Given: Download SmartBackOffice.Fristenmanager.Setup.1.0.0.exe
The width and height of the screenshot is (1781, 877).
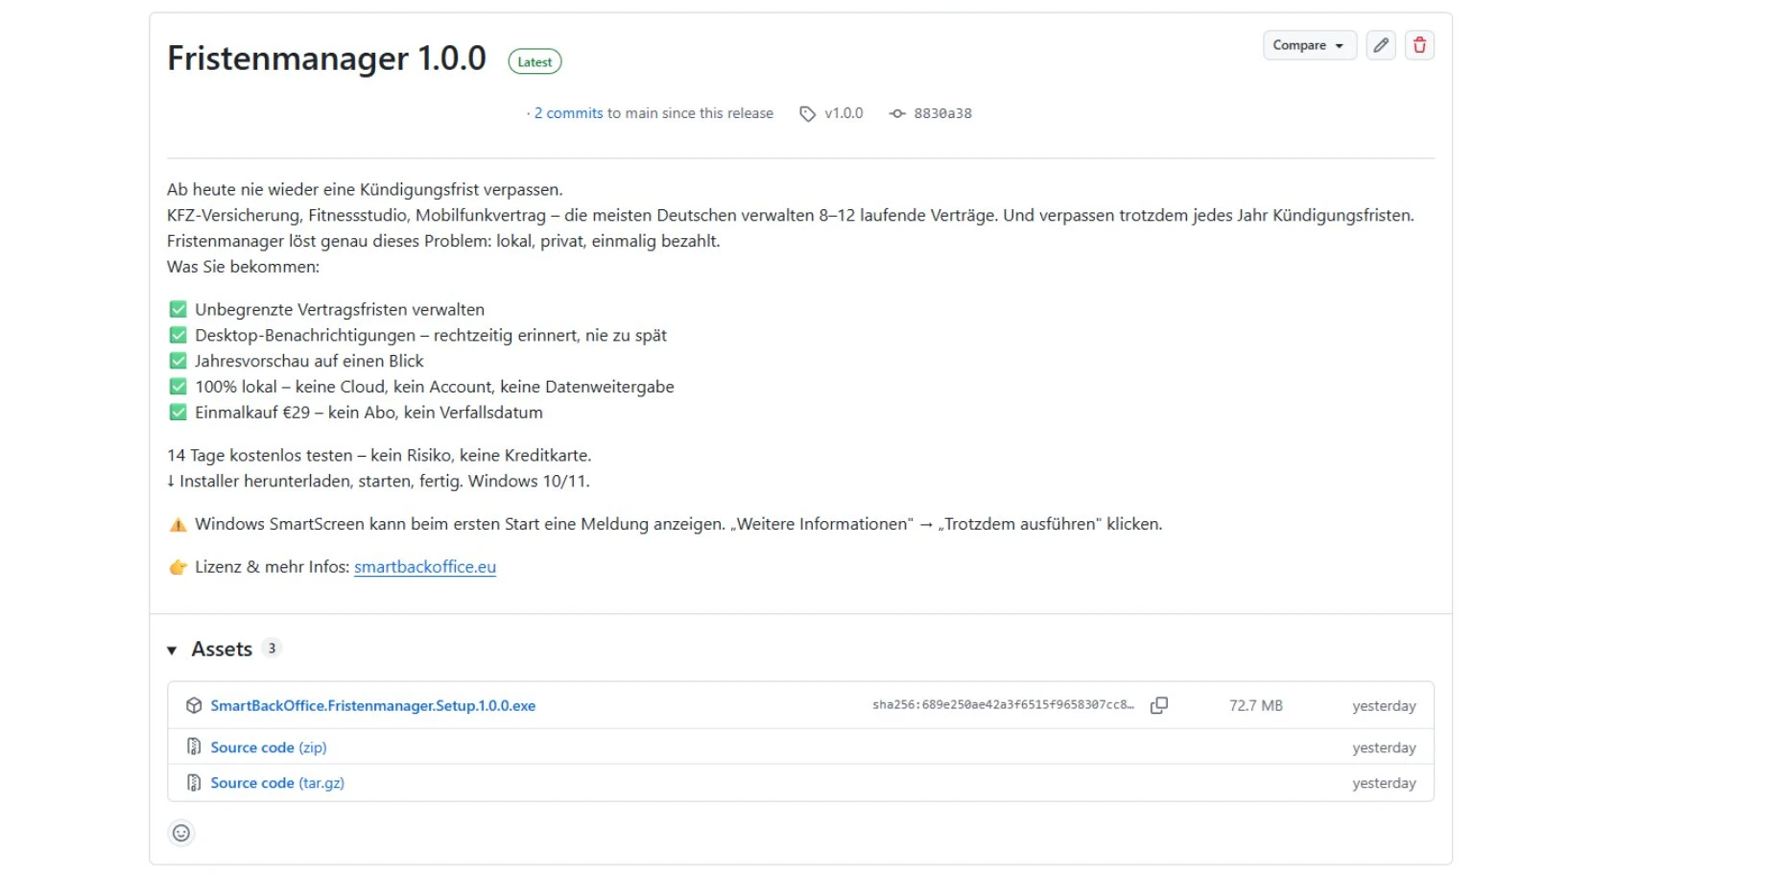Looking at the screenshot, I should (x=372, y=706).
